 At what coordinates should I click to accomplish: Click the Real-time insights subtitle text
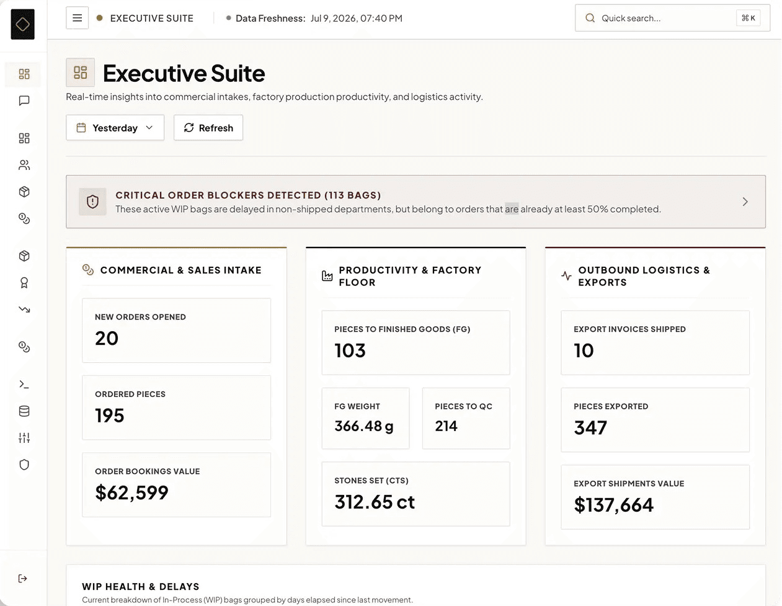click(x=274, y=97)
